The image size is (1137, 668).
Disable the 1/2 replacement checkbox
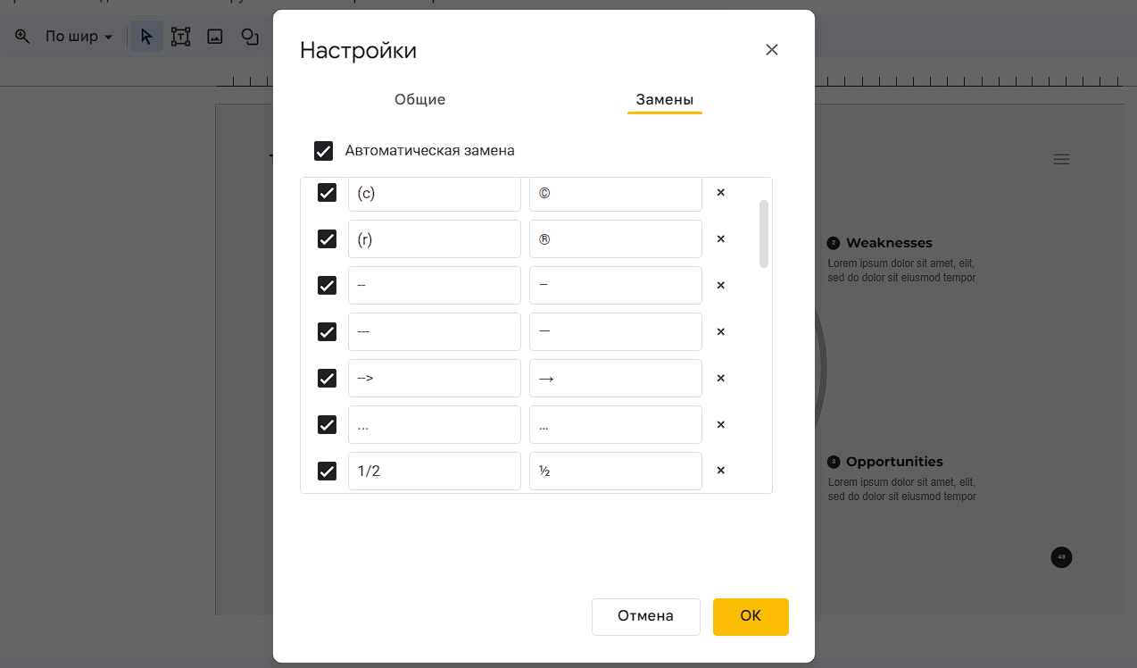327,471
